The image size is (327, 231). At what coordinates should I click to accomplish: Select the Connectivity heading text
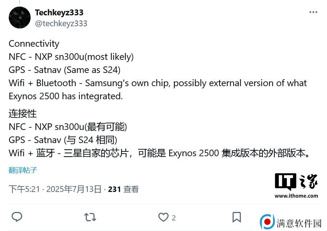click(x=34, y=44)
